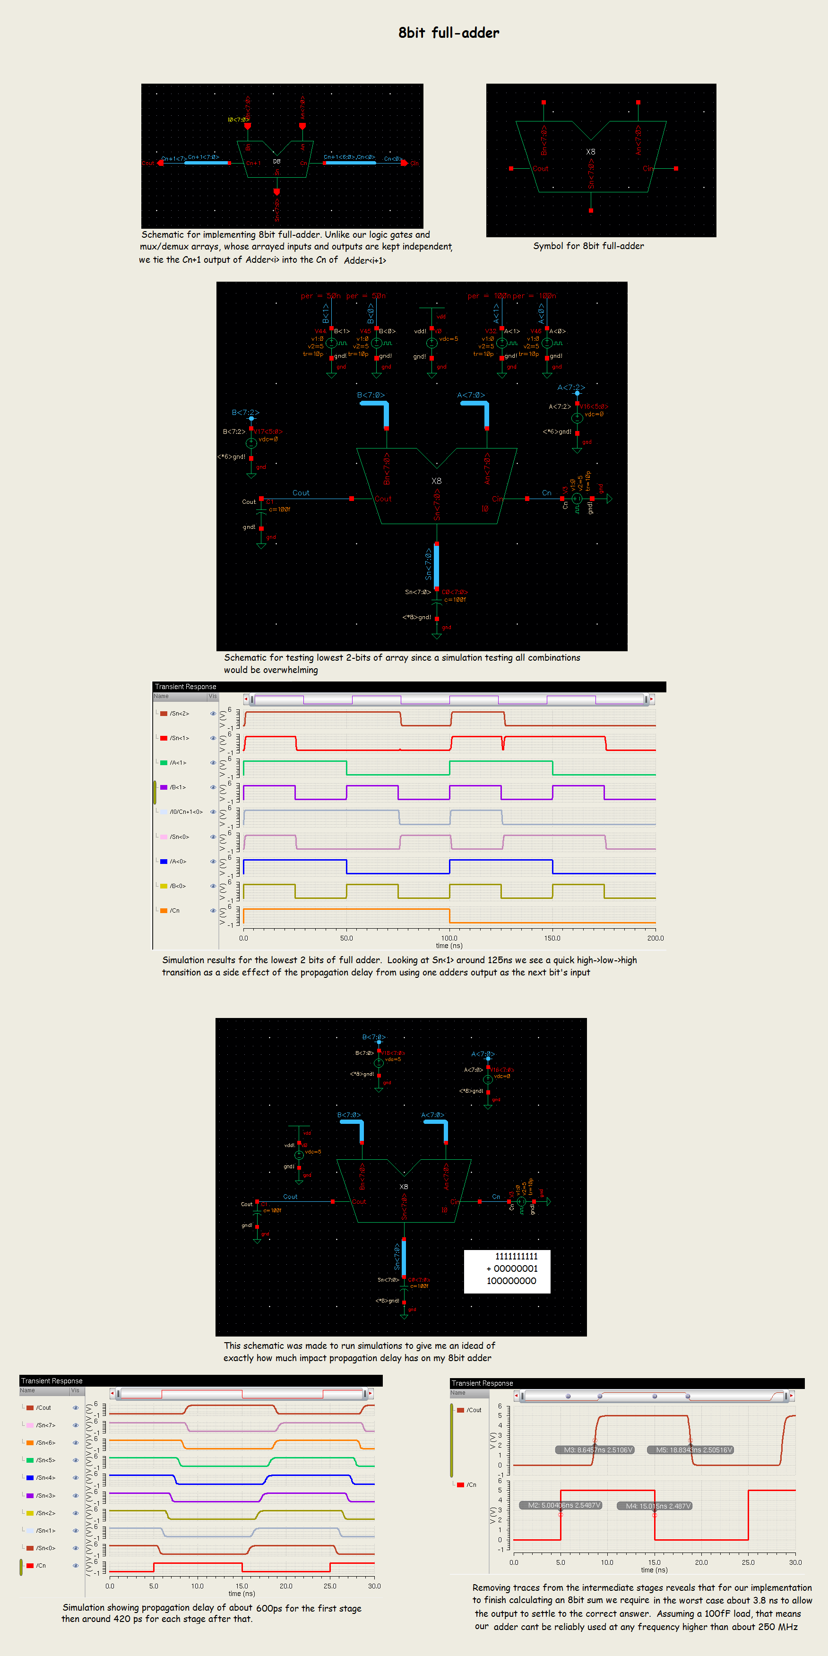Hide the /A<1> waveform via eye icon
828x1656 pixels.
pyautogui.click(x=213, y=763)
